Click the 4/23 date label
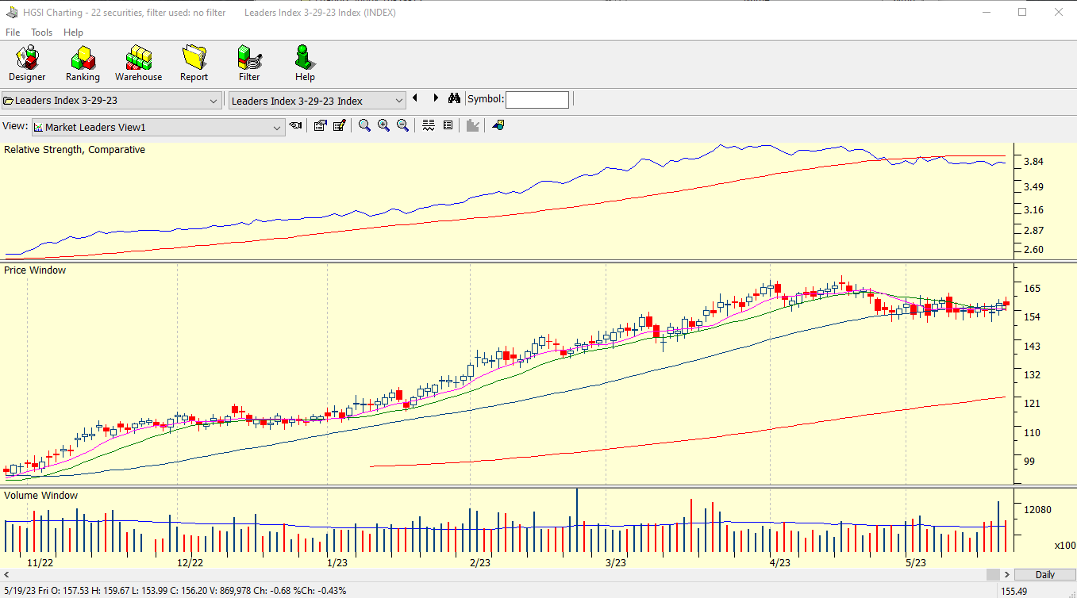Image resolution: width=1077 pixels, height=598 pixels. 779,562
